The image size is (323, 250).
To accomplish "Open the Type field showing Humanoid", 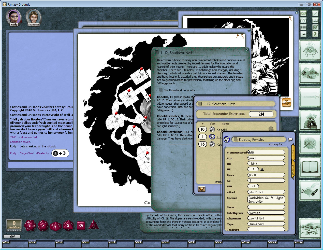I will (x=266, y=224).
